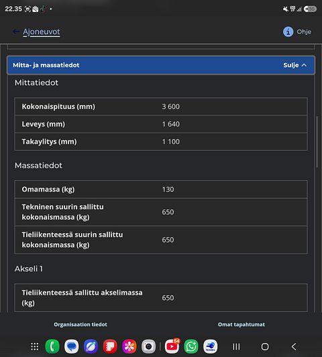
Task: Open the blue Messages app
Action: coord(71,346)
